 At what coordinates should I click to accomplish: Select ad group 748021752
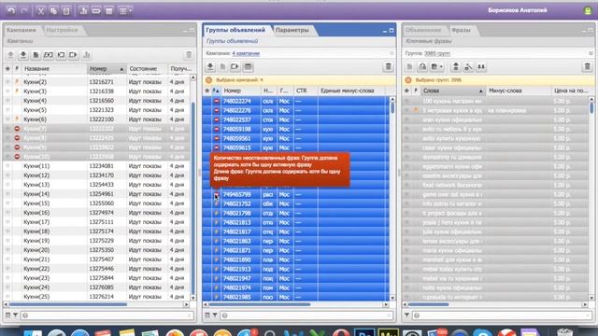click(236, 203)
